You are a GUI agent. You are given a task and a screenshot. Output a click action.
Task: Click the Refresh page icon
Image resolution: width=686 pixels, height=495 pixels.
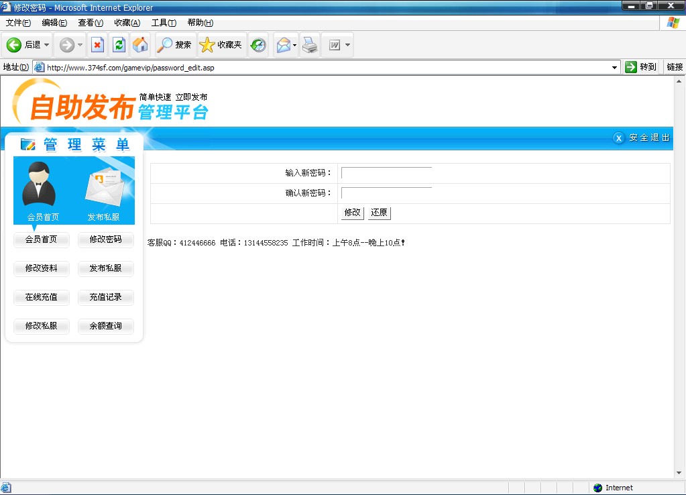click(119, 45)
